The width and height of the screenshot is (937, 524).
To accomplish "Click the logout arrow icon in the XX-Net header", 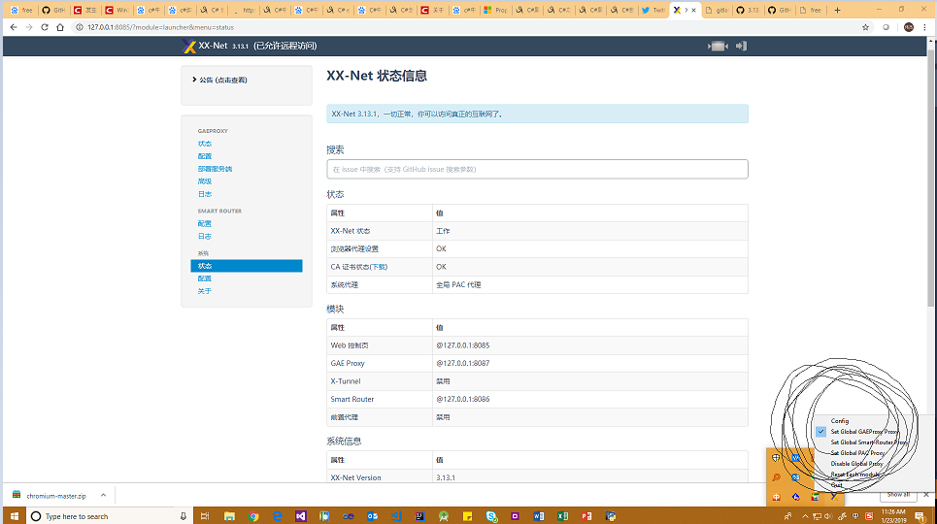I will (742, 46).
